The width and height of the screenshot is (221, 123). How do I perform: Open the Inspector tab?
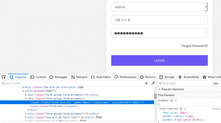pyautogui.click(x=18, y=77)
